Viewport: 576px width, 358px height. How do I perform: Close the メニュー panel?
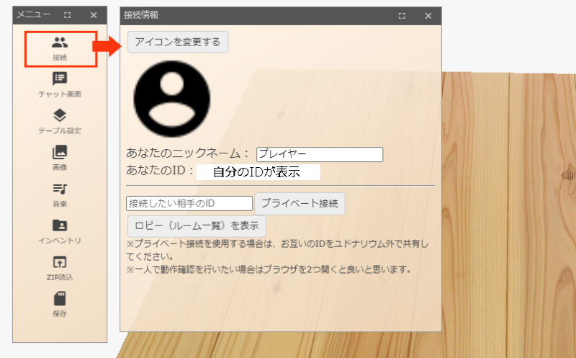(94, 15)
